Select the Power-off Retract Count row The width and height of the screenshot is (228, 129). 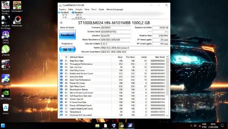tap(112, 105)
